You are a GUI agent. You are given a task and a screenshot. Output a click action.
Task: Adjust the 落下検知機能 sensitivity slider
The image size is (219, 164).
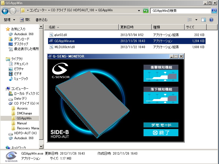pyautogui.click(x=161, y=98)
